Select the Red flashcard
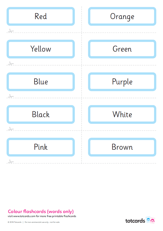This screenshot has height=231, width=163. point(41,16)
